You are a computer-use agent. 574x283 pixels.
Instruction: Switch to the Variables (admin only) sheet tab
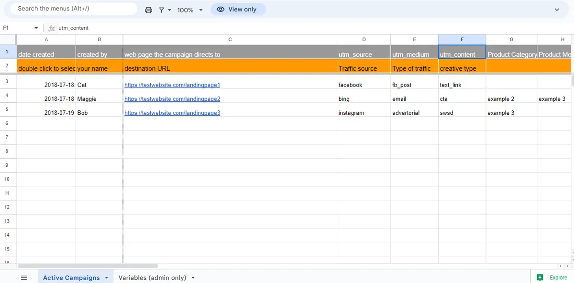pyautogui.click(x=153, y=277)
